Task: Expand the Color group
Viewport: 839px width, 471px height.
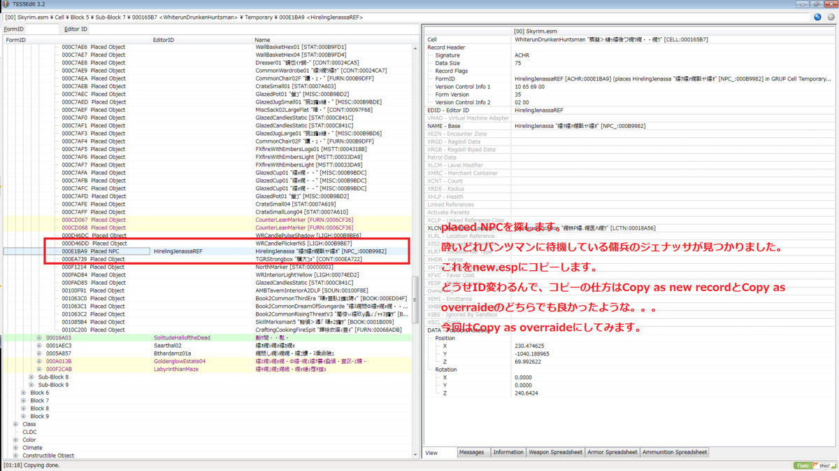Action: (16, 440)
